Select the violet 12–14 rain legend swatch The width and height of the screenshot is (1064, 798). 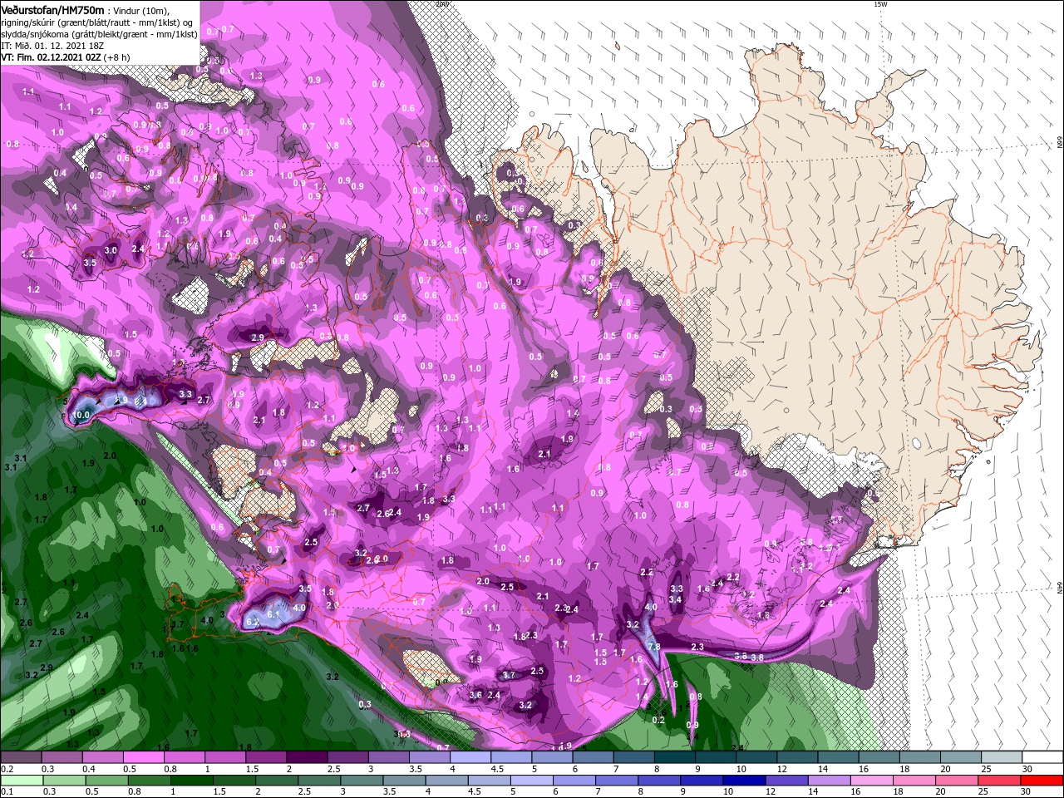(x=788, y=781)
